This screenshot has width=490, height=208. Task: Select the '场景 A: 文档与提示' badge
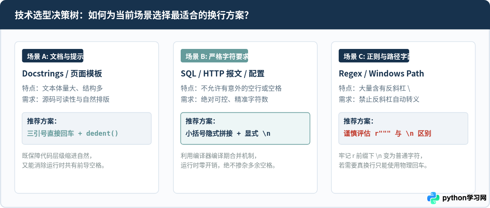click(x=53, y=56)
